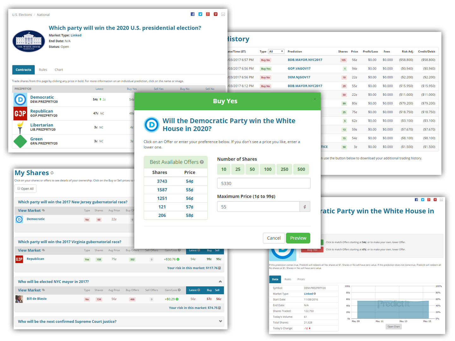
Task: Switch to the Rules tab
Action: pyautogui.click(x=43, y=70)
